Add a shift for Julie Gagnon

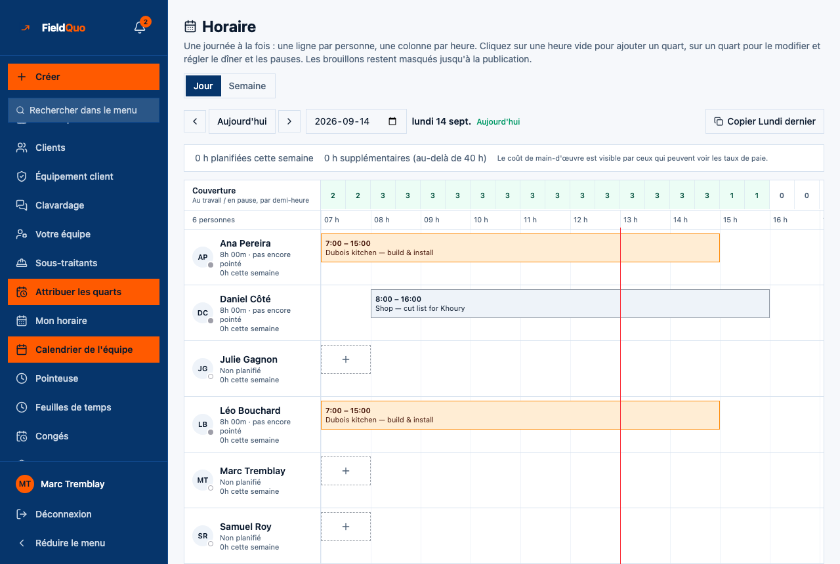click(x=346, y=359)
